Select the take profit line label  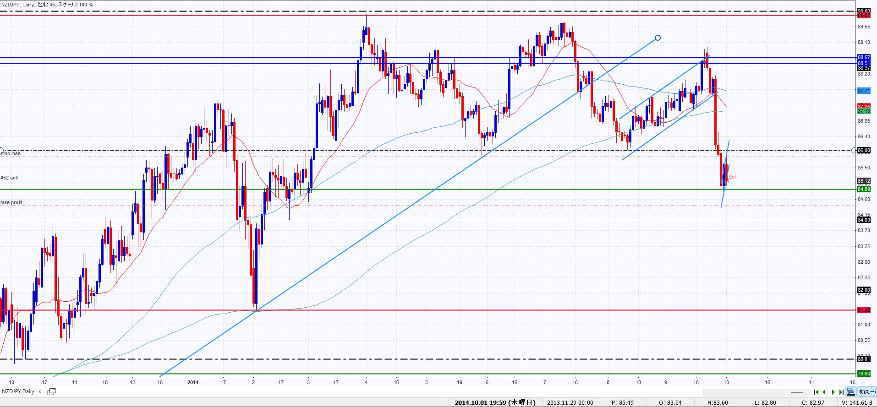coord(11,202)
